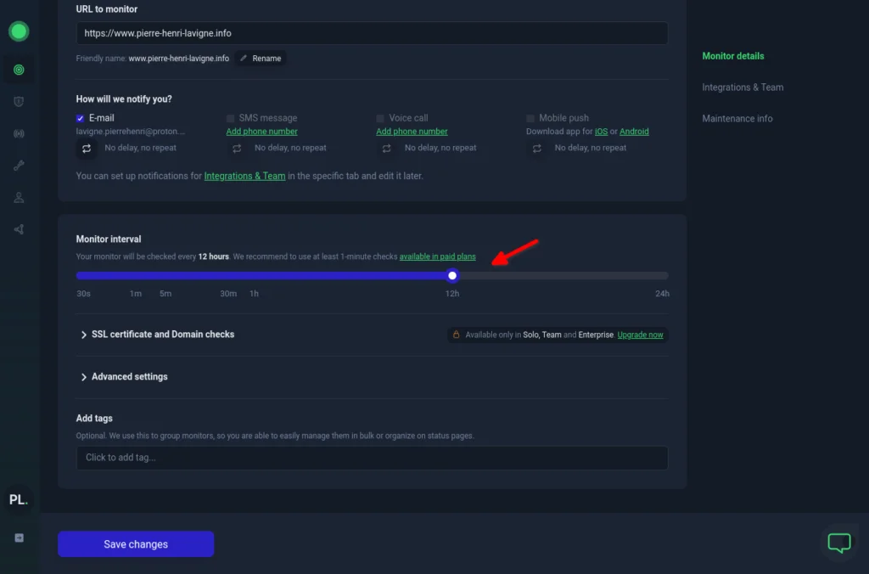Go to Integrations & Team section
Image resolution: width=869 pixels, height=574 pixels.
click(x=743, y=87)
